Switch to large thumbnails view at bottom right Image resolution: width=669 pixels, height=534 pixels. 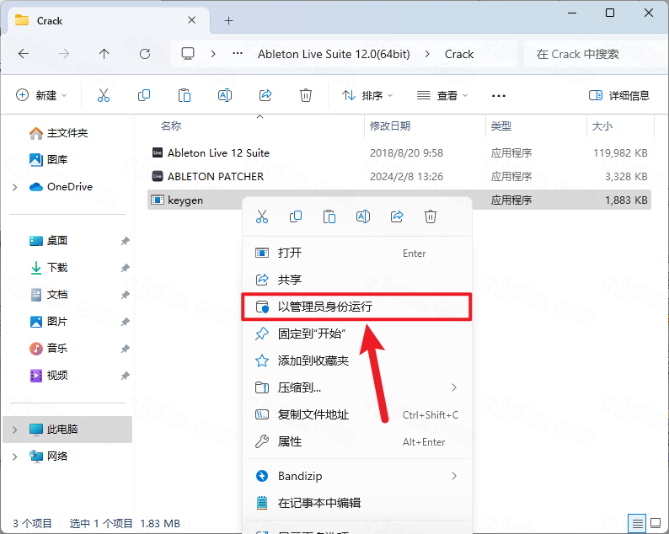(x=656, y=523)
